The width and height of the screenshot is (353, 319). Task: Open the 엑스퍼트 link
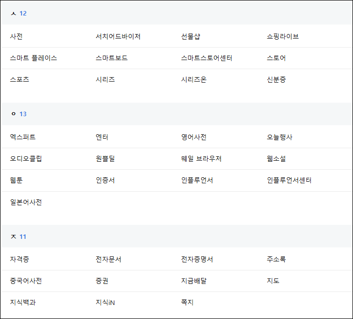[23, 137]
